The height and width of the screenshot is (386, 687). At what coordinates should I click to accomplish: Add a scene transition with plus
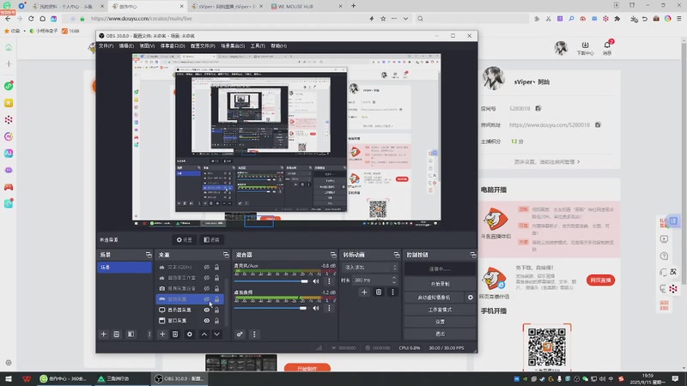[x=364, y=292]
